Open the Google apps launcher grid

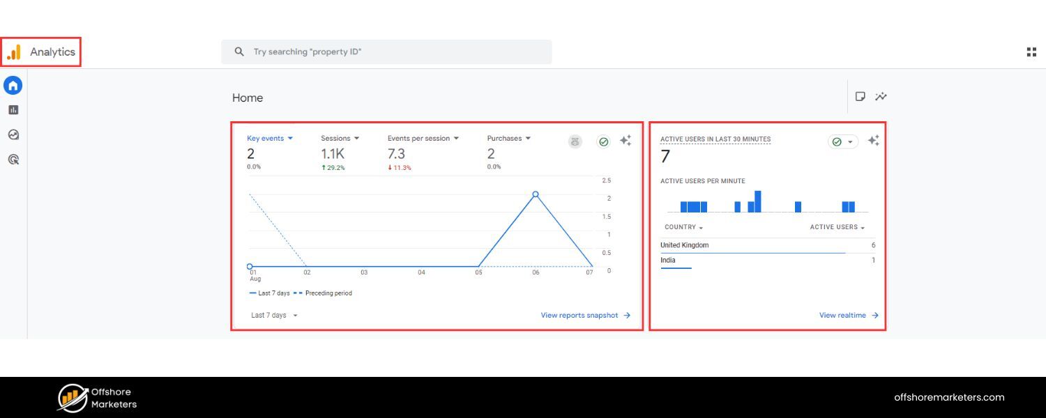[1031, 51]
